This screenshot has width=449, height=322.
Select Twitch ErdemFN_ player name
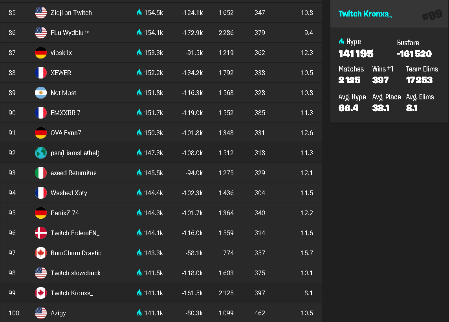click(75, 233)
